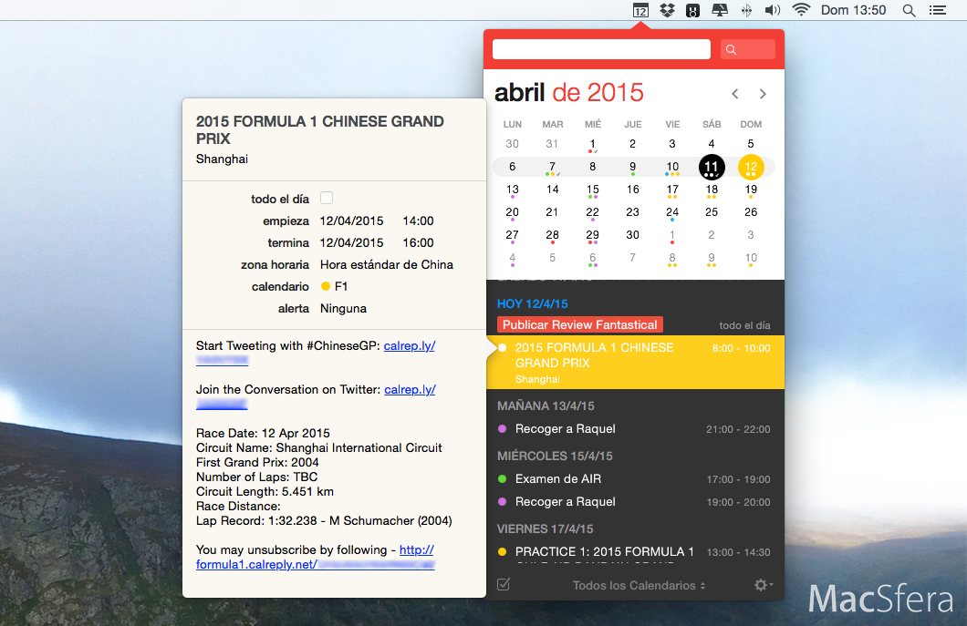Open the Bluetooth menu bar icon

coord(746,10)
